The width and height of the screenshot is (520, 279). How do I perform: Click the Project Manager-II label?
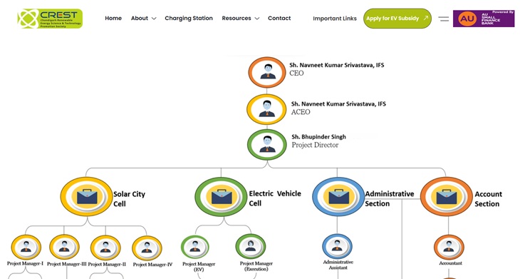click(107, 265)
